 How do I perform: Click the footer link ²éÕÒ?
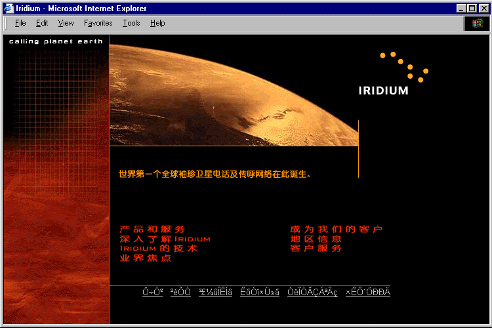click(x=180, y=292)
